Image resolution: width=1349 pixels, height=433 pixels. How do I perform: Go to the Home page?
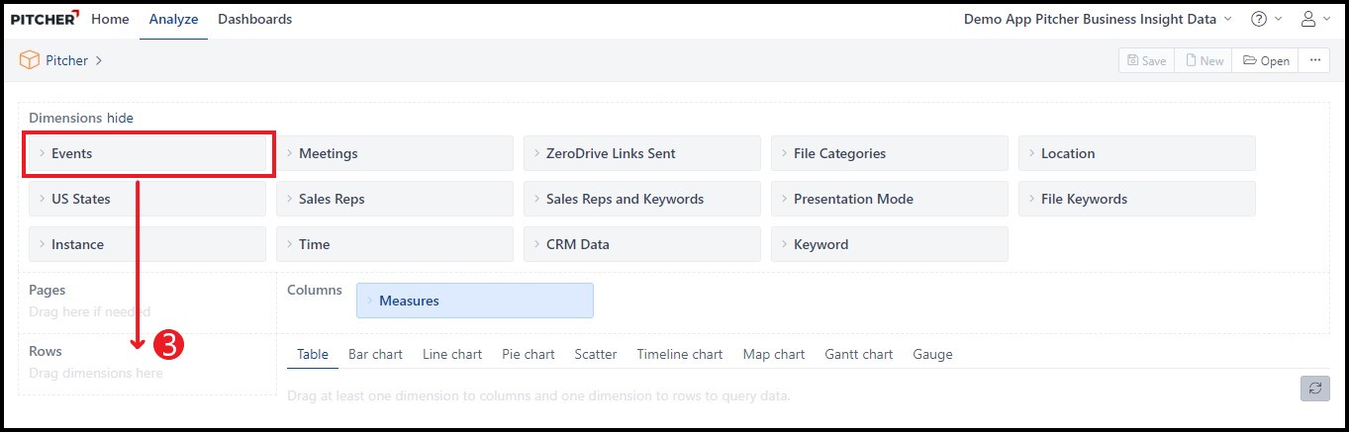[110, 19]
